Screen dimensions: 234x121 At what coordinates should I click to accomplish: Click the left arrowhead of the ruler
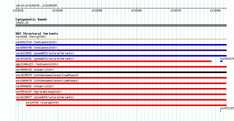17,8
